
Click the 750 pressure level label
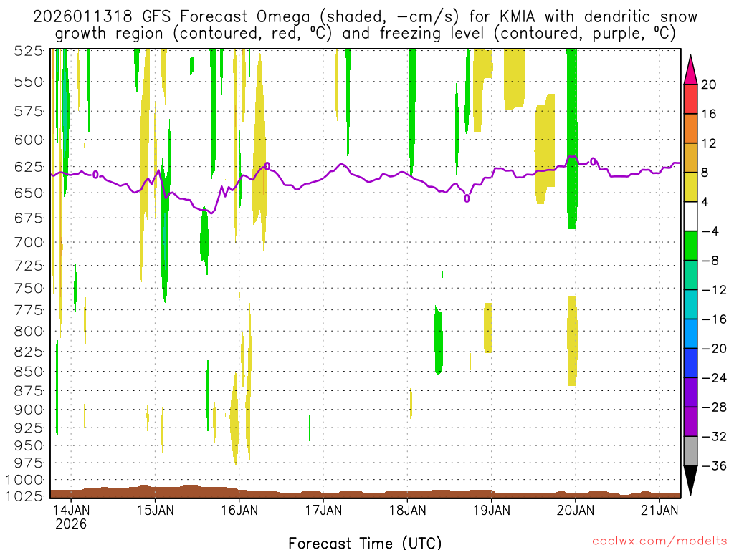click(x=29, y=288)
